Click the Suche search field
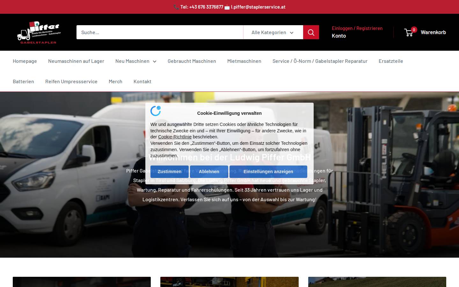459x287 pixels. tap(160, 32)
